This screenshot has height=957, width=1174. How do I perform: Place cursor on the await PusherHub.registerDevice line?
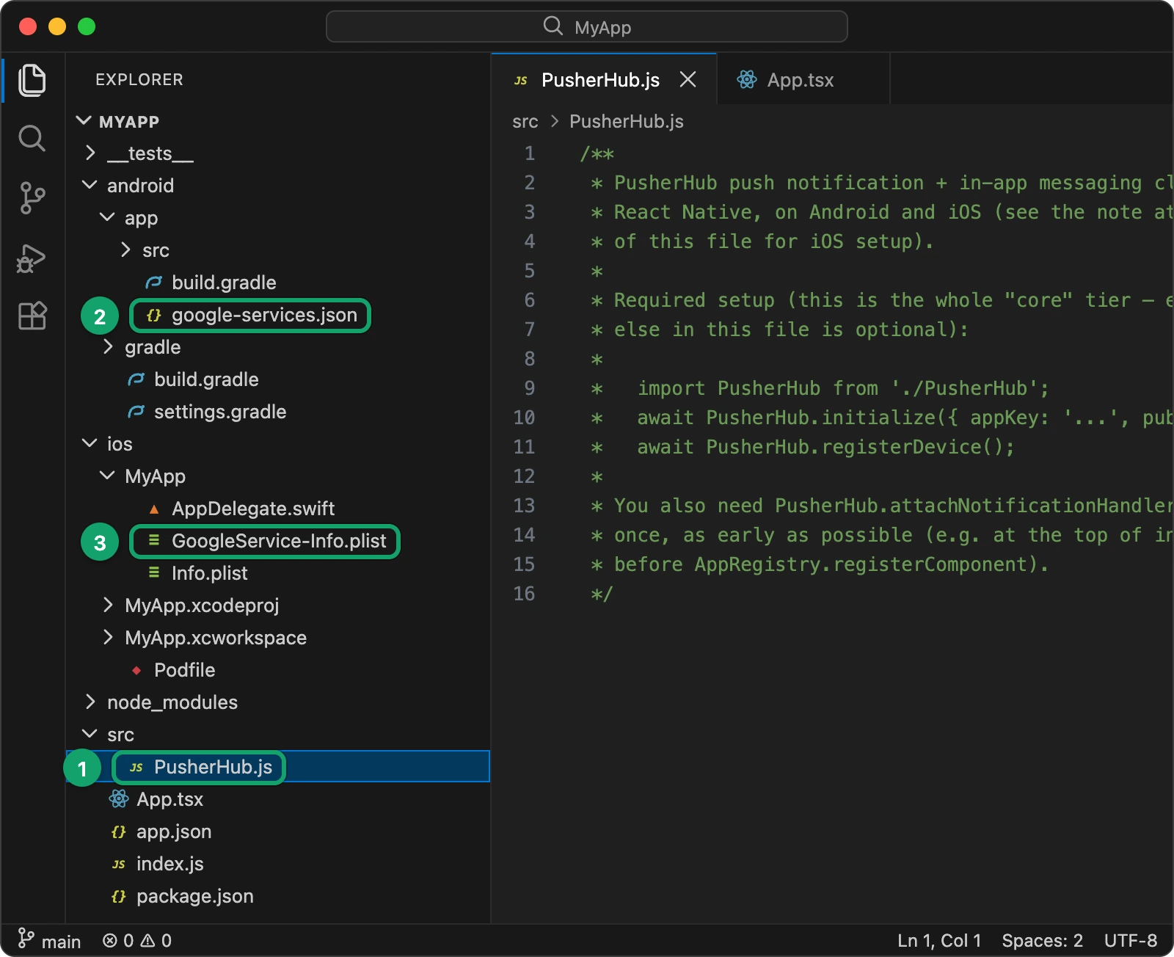point(825,446)
